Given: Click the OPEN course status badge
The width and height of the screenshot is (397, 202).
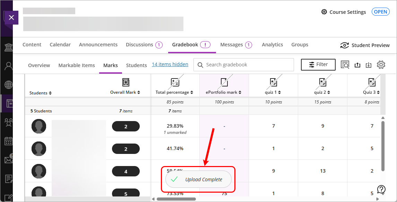Looking at the screenshot, I should click(x=380, y=11).
